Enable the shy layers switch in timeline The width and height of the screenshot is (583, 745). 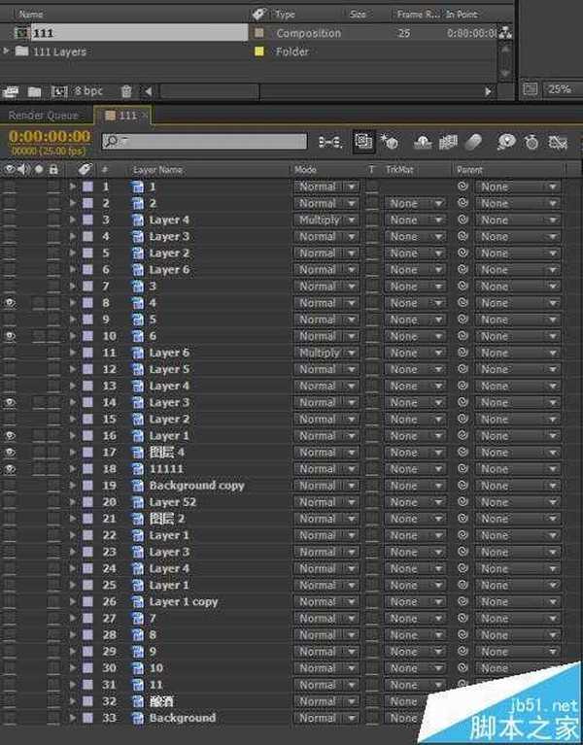[423, 142]
